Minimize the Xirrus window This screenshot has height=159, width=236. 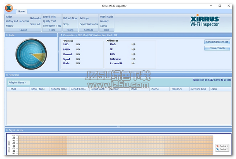coord(211,6)
